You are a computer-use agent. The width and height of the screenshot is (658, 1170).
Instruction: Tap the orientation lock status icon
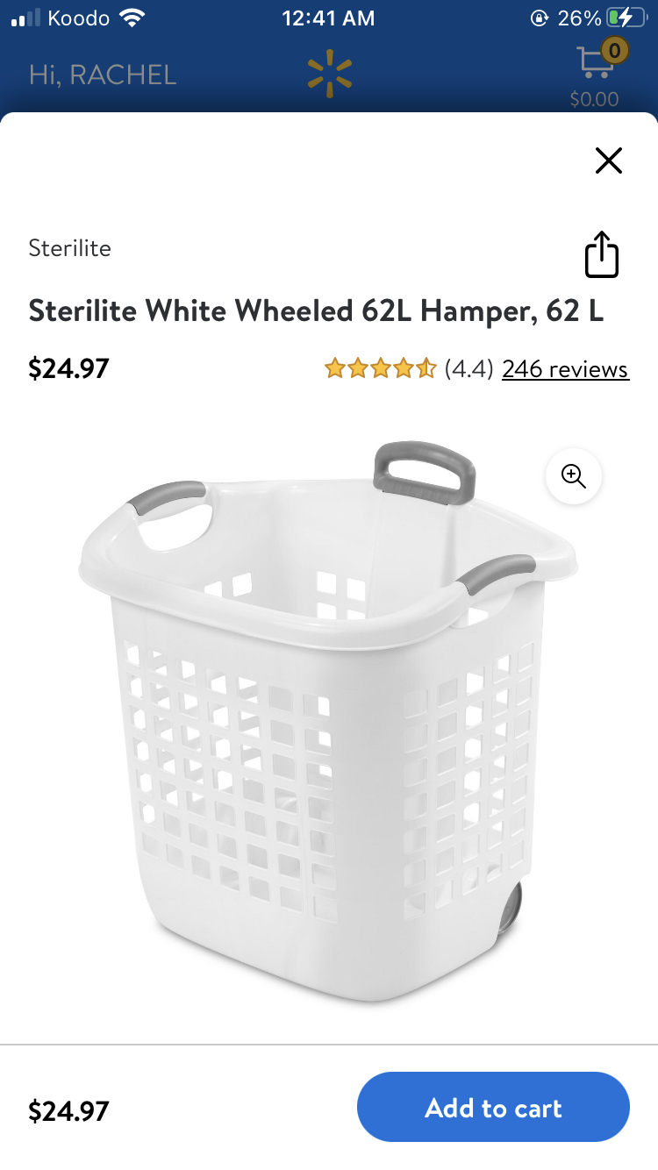click(539, 18)
